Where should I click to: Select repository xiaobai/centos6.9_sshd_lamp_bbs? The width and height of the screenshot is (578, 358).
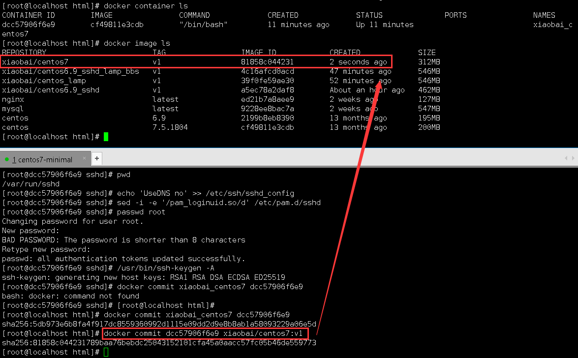tap(70, 71)
